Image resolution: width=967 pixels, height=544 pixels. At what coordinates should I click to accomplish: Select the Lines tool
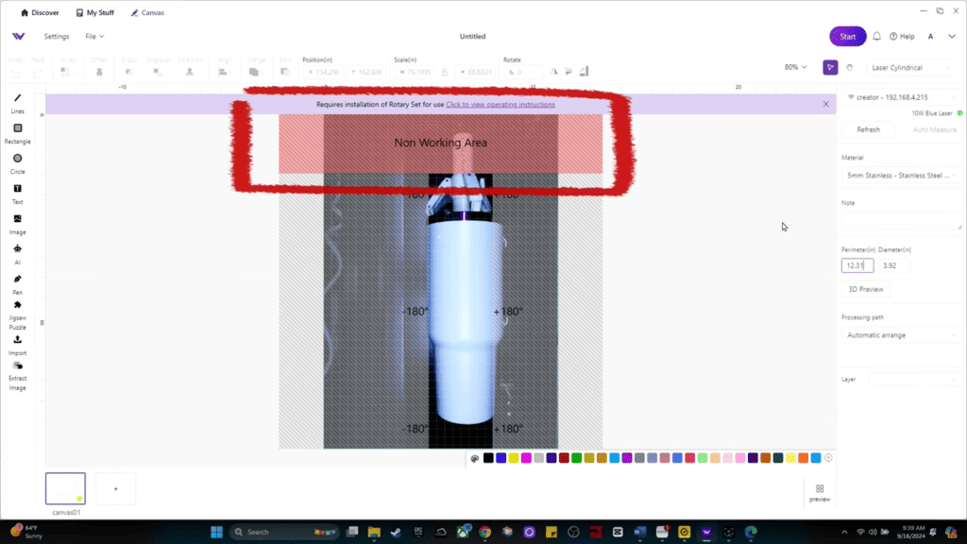[x=17, y=103]
